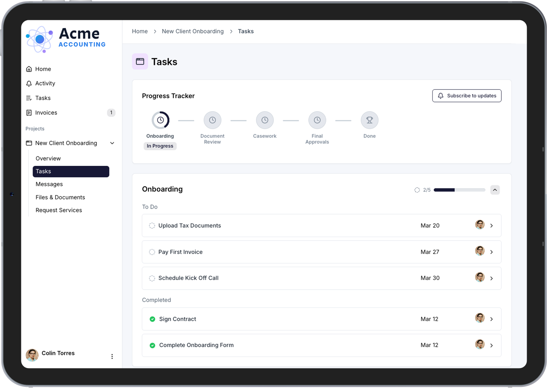
Task: Open the three-dot menu beside Colin Torres
Action: pos(112,356)
